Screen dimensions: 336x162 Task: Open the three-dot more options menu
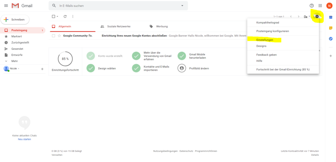pyautogui.click(x=73, y=16)
